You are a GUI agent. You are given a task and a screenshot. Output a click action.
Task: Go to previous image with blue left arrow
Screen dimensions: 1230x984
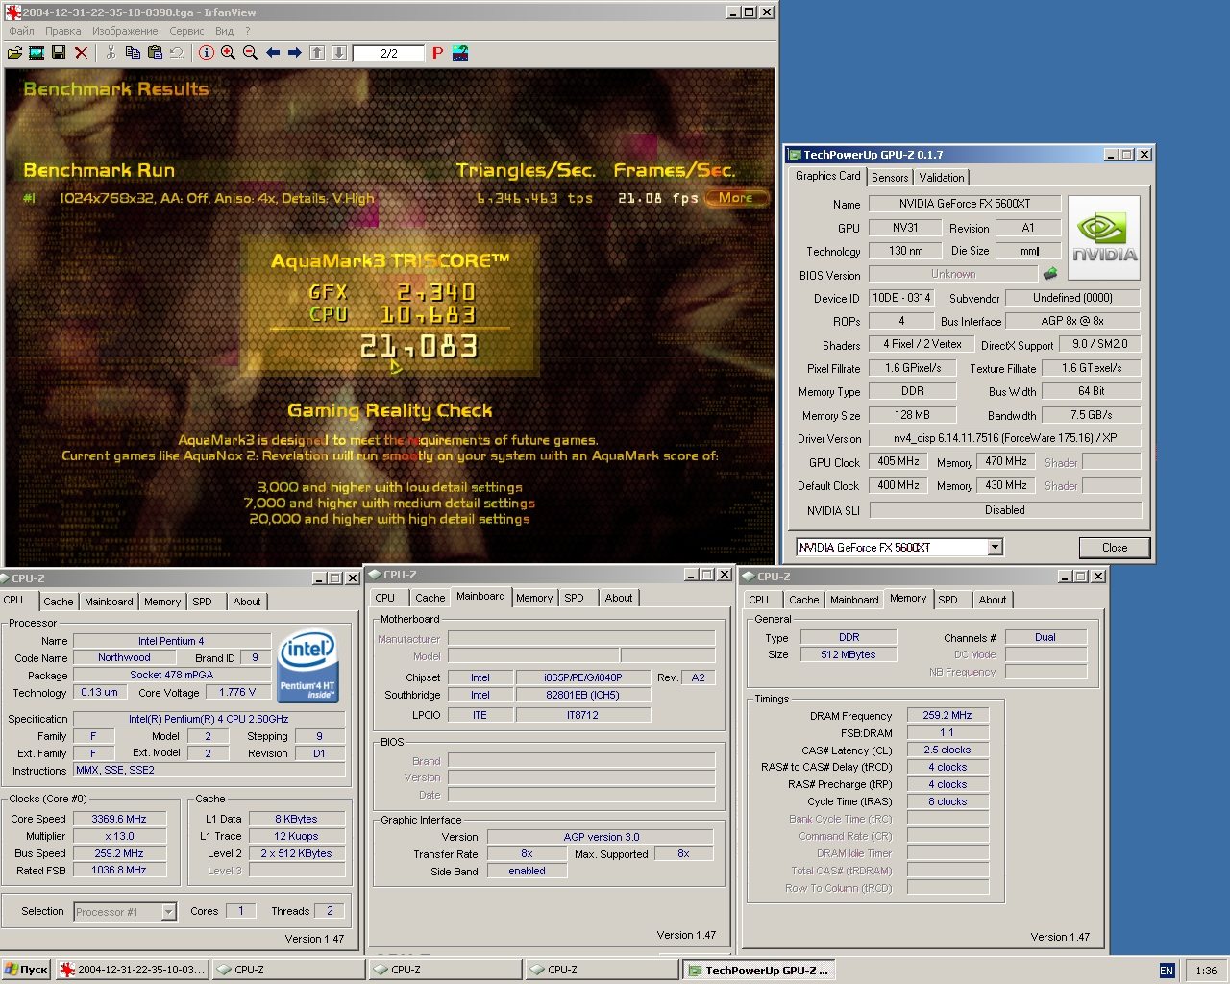click(273, 53)
